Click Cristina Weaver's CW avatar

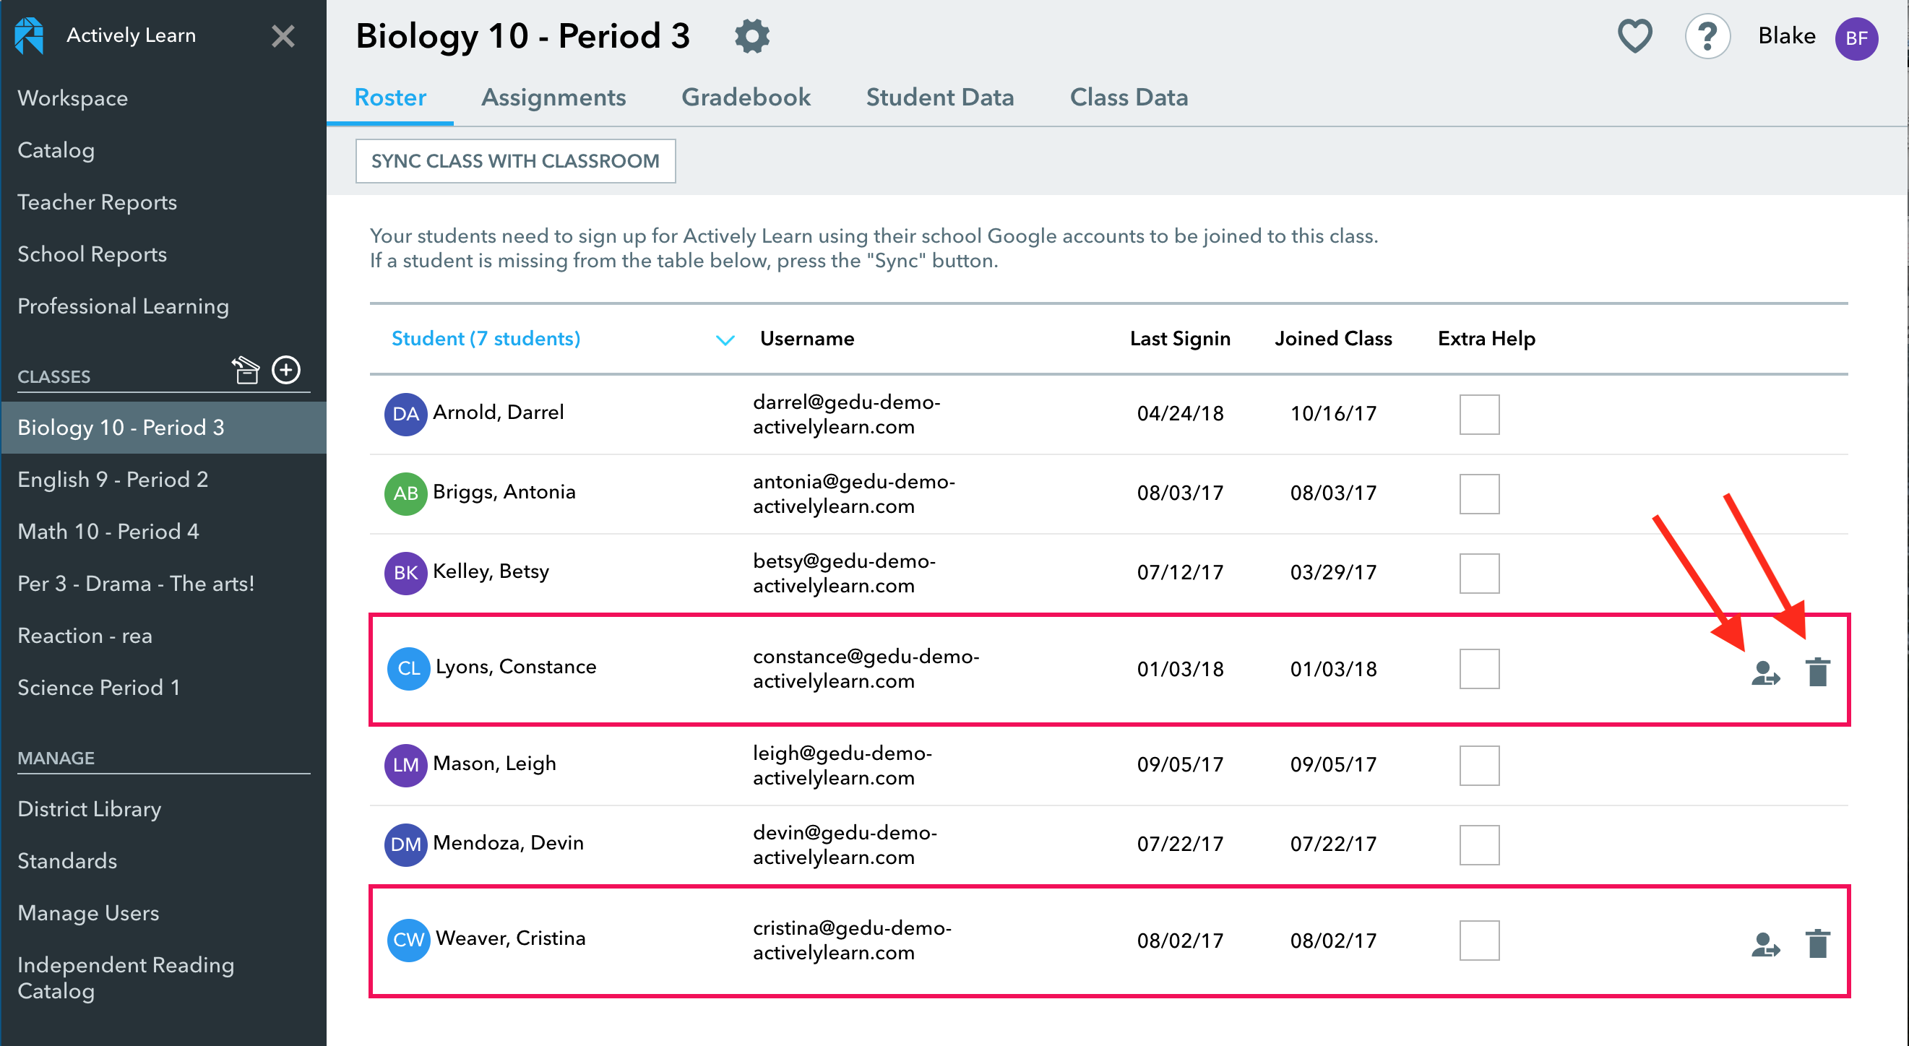coord(408,940)
